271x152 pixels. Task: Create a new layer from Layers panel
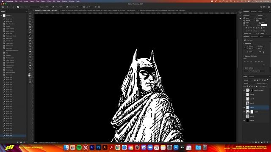pos(265,142)
